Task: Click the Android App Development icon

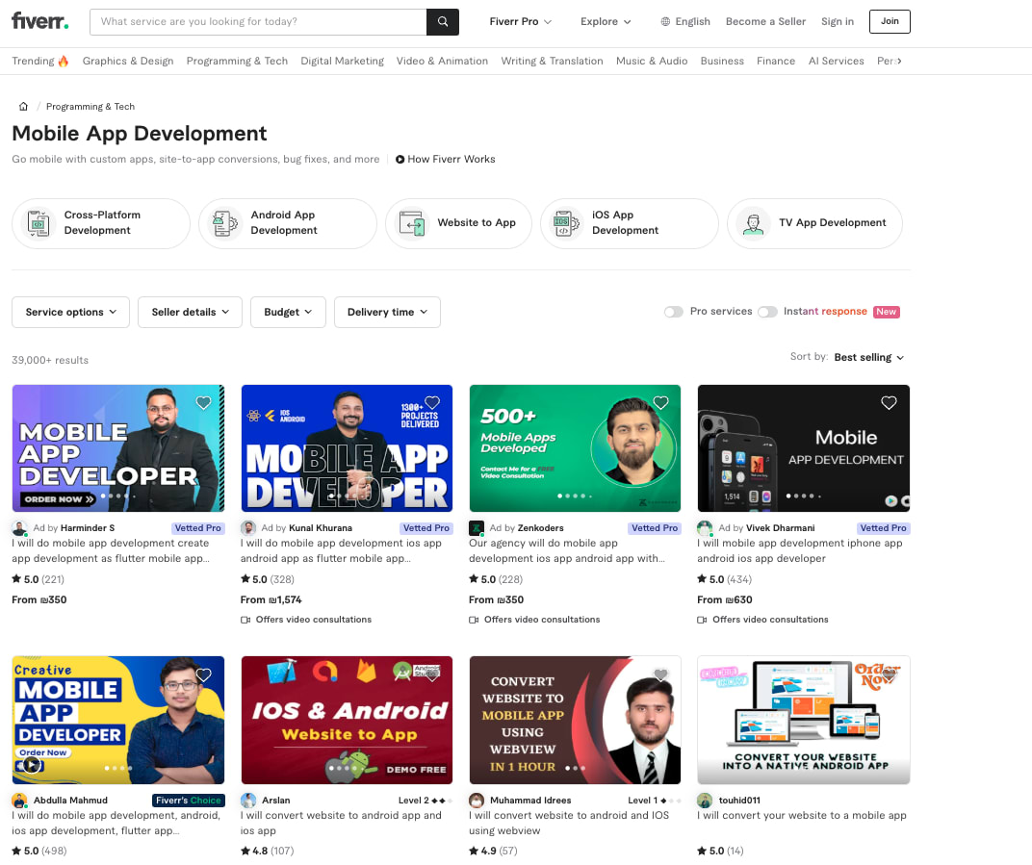Action: click(x=224, y=223)
